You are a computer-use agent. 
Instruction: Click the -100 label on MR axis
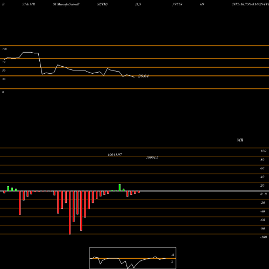coord(264,237)
